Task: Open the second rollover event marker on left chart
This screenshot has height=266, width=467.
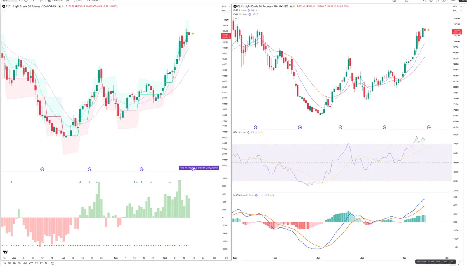Action: coord(90,169)
